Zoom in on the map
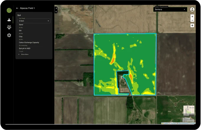The width and height of the screenshot is (201, 130). tap(192, 16)
